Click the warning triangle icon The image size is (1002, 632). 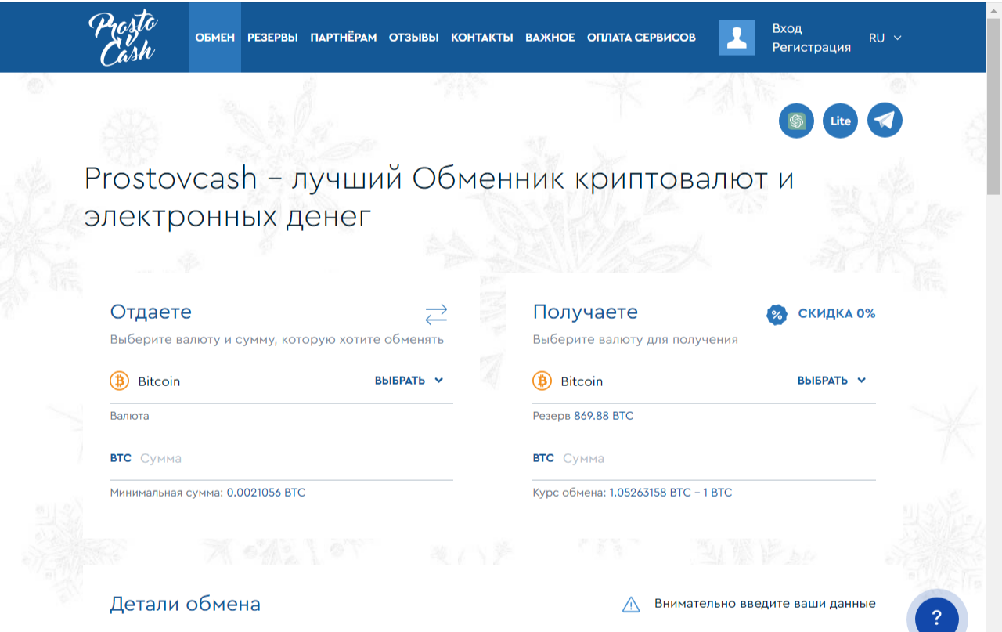pos(631,604)
